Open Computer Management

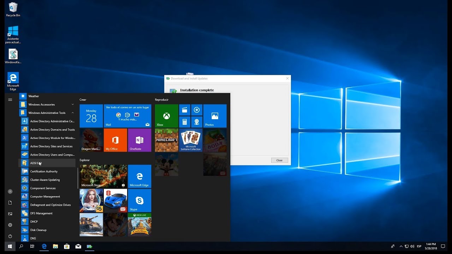coord(47,196)
